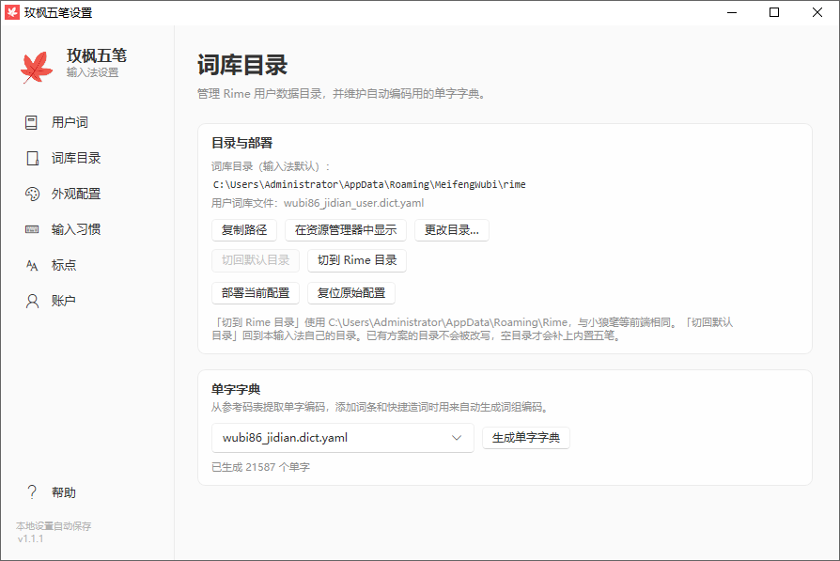
Task: Click the v1.1.1 version label
Action: tap(30, 539)
